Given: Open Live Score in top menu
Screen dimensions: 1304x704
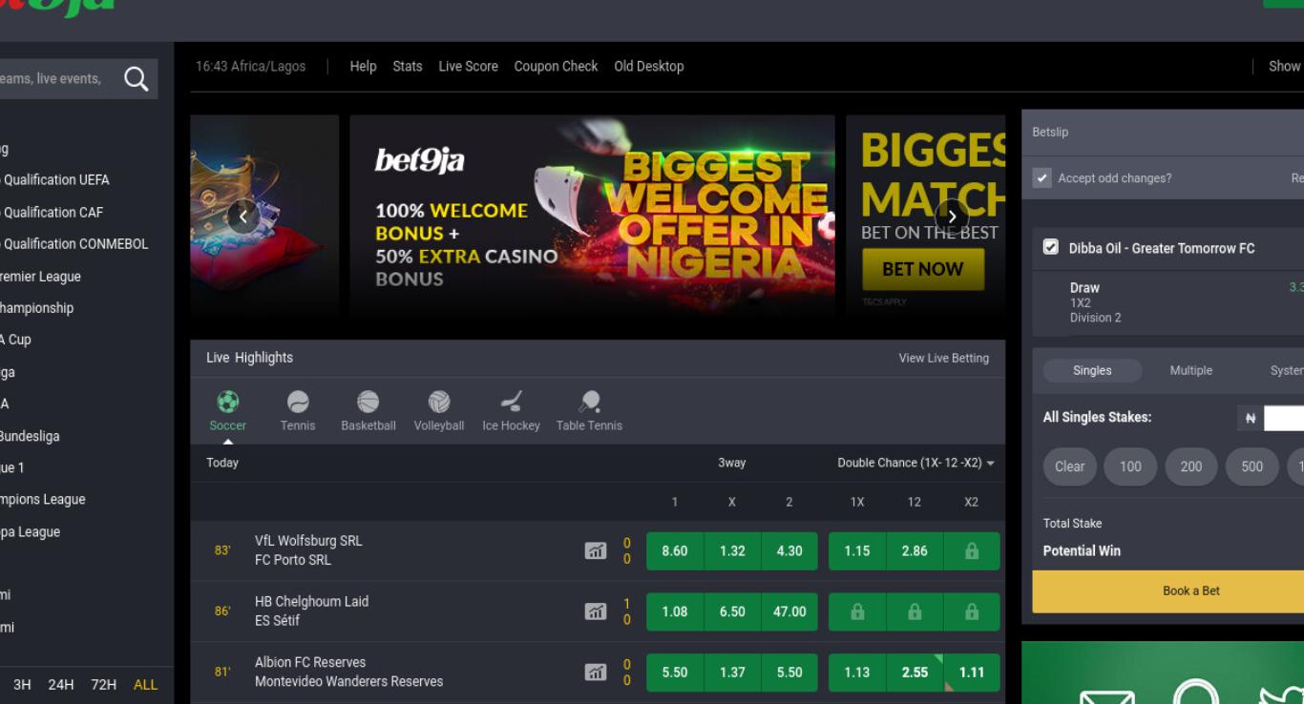Looking at the screenshot, I should pos(468,67).
